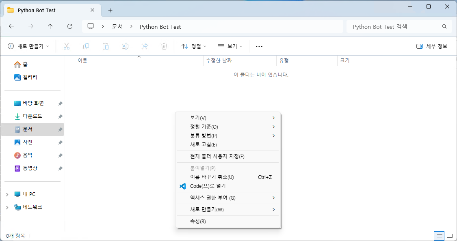
Task: Open 액세스 권한 부여 (G) submenu
Action: [x=228, y=198]
